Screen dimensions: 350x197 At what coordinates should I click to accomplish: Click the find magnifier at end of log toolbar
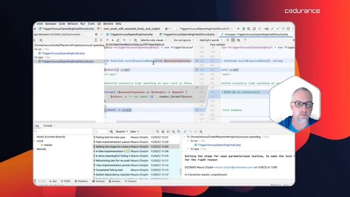(x=179, y=131)
